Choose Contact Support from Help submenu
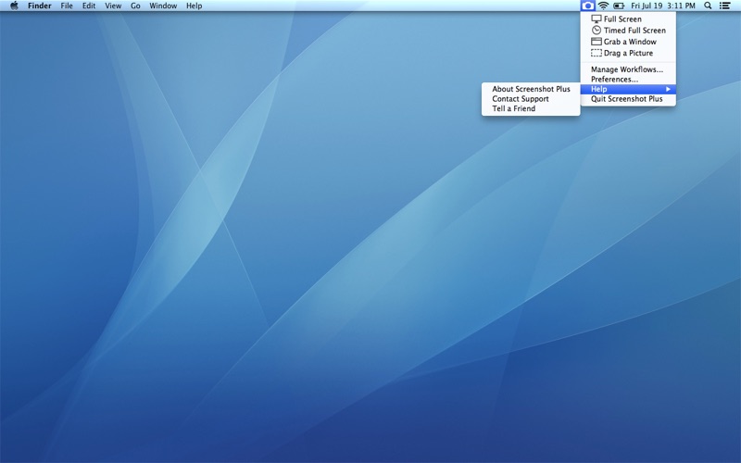741x463 pixels. pos(521,99)
